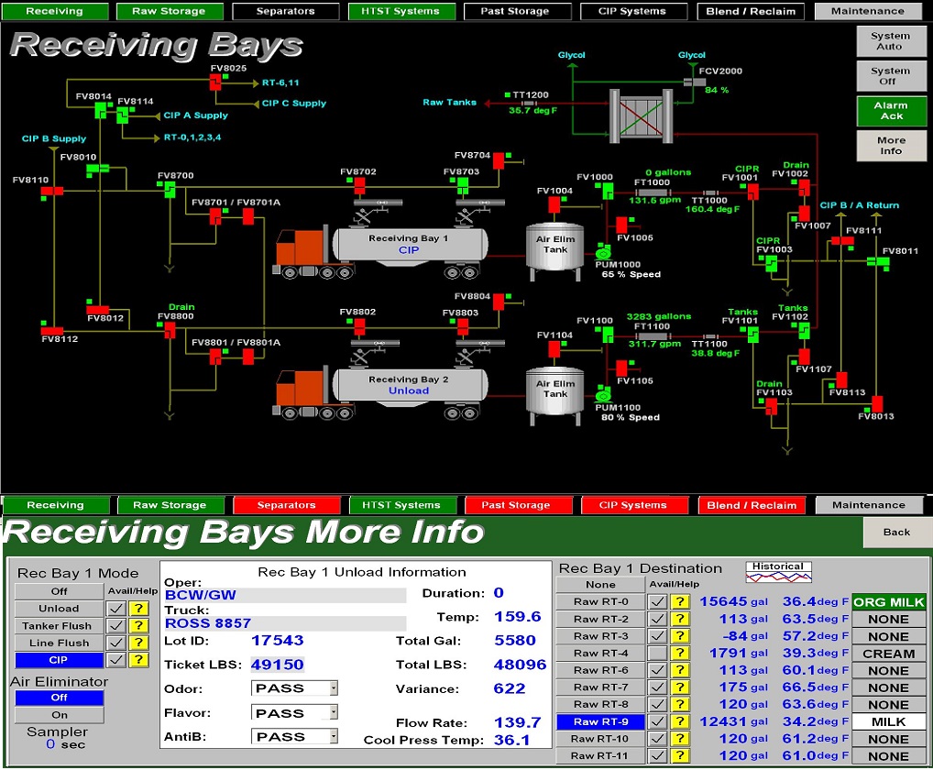
Task: Select the FV1001 CIPR valve
Action: point(752,192)
